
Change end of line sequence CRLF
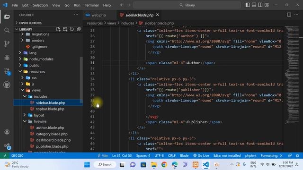172,155
